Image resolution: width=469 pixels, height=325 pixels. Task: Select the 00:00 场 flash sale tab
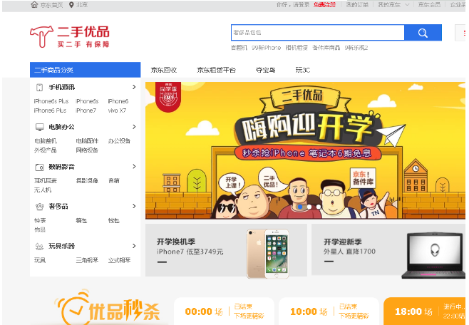coord(224,311)
